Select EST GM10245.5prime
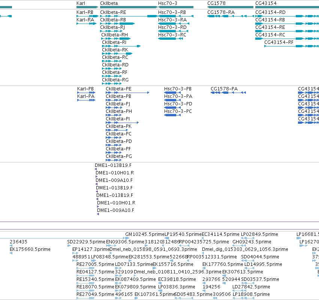Viewport: 319px width, 300px height. pyautogui.click(x=145, y=234)
